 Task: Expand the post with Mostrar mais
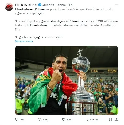point(24,41)
